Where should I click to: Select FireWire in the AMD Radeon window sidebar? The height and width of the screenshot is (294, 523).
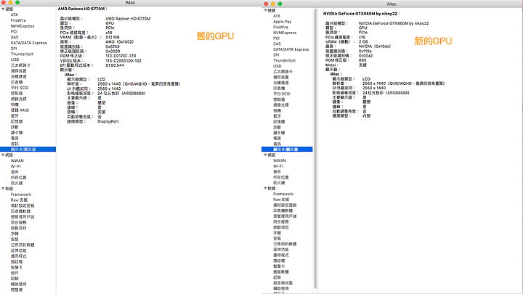tap(18, 20)
